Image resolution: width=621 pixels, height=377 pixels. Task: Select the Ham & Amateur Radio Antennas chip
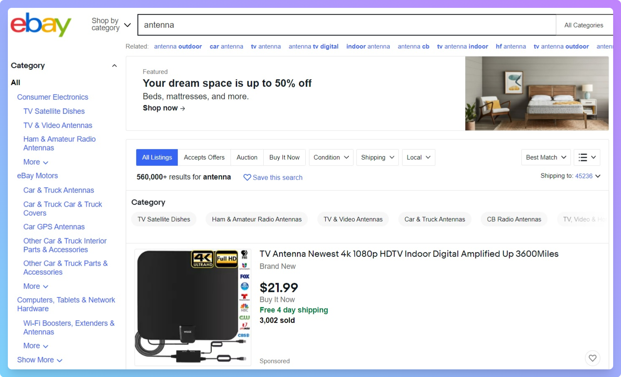pos(257,219)
